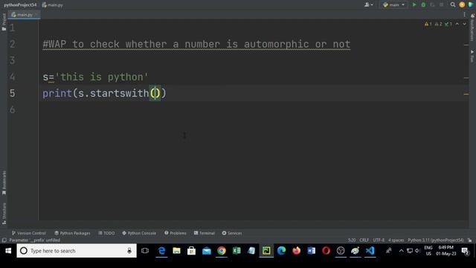Click the grayed Stop button in toolbar

[x=441, y=4]
